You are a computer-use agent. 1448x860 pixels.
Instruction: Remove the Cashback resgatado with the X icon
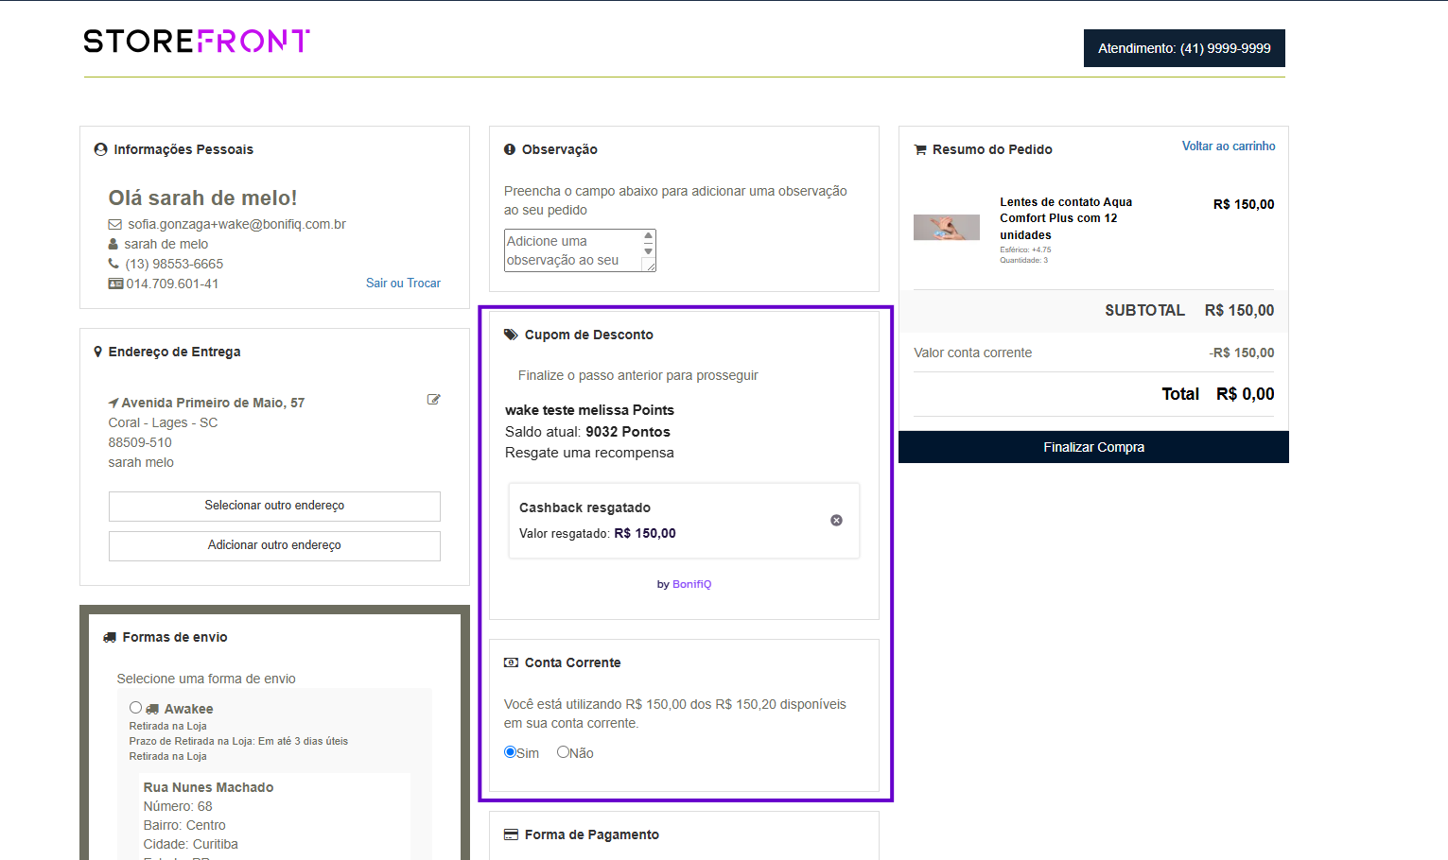tap(836, 520)
